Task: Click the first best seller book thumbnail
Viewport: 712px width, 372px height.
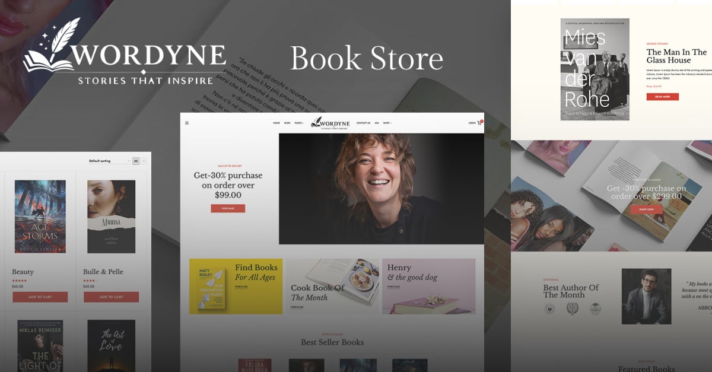Action: point(255,365)
